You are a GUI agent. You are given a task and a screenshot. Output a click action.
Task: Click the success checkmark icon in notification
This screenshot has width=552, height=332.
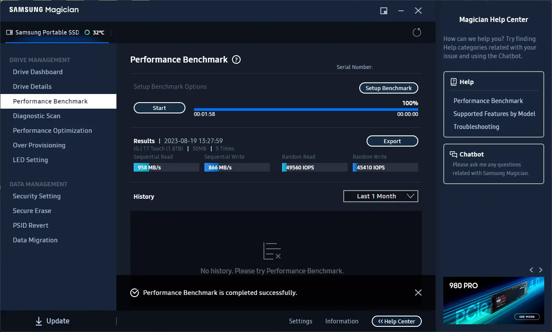(135, 293)
